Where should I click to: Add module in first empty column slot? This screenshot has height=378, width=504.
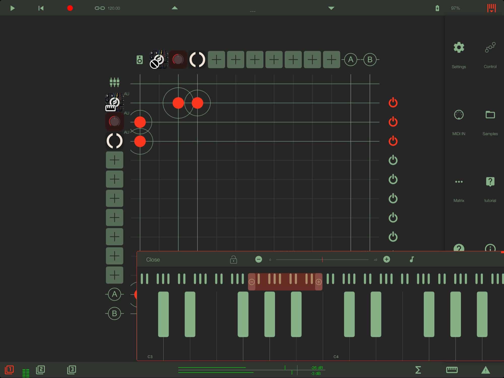tap(216, 60)
